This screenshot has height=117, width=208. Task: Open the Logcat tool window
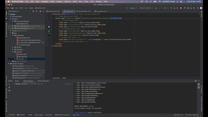point(39,115)
